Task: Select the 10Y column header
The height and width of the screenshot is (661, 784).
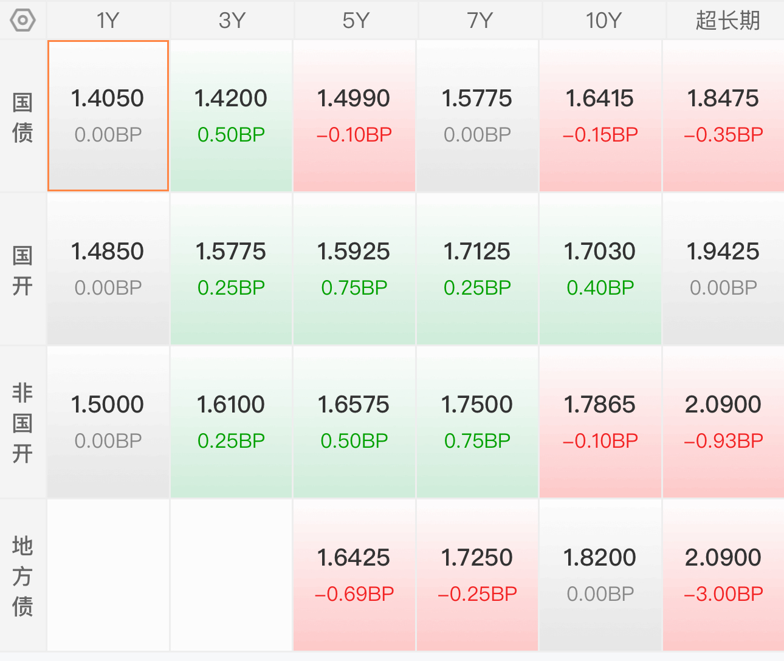Action: coord(603,20)
